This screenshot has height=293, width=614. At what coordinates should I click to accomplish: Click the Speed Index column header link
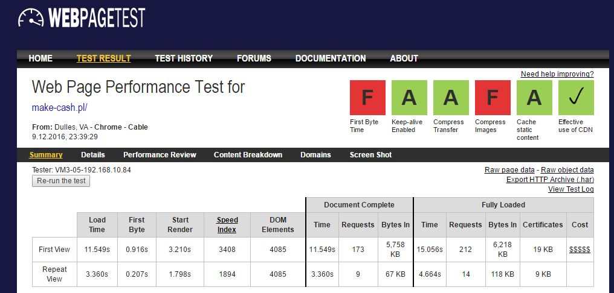coord(227,225)
